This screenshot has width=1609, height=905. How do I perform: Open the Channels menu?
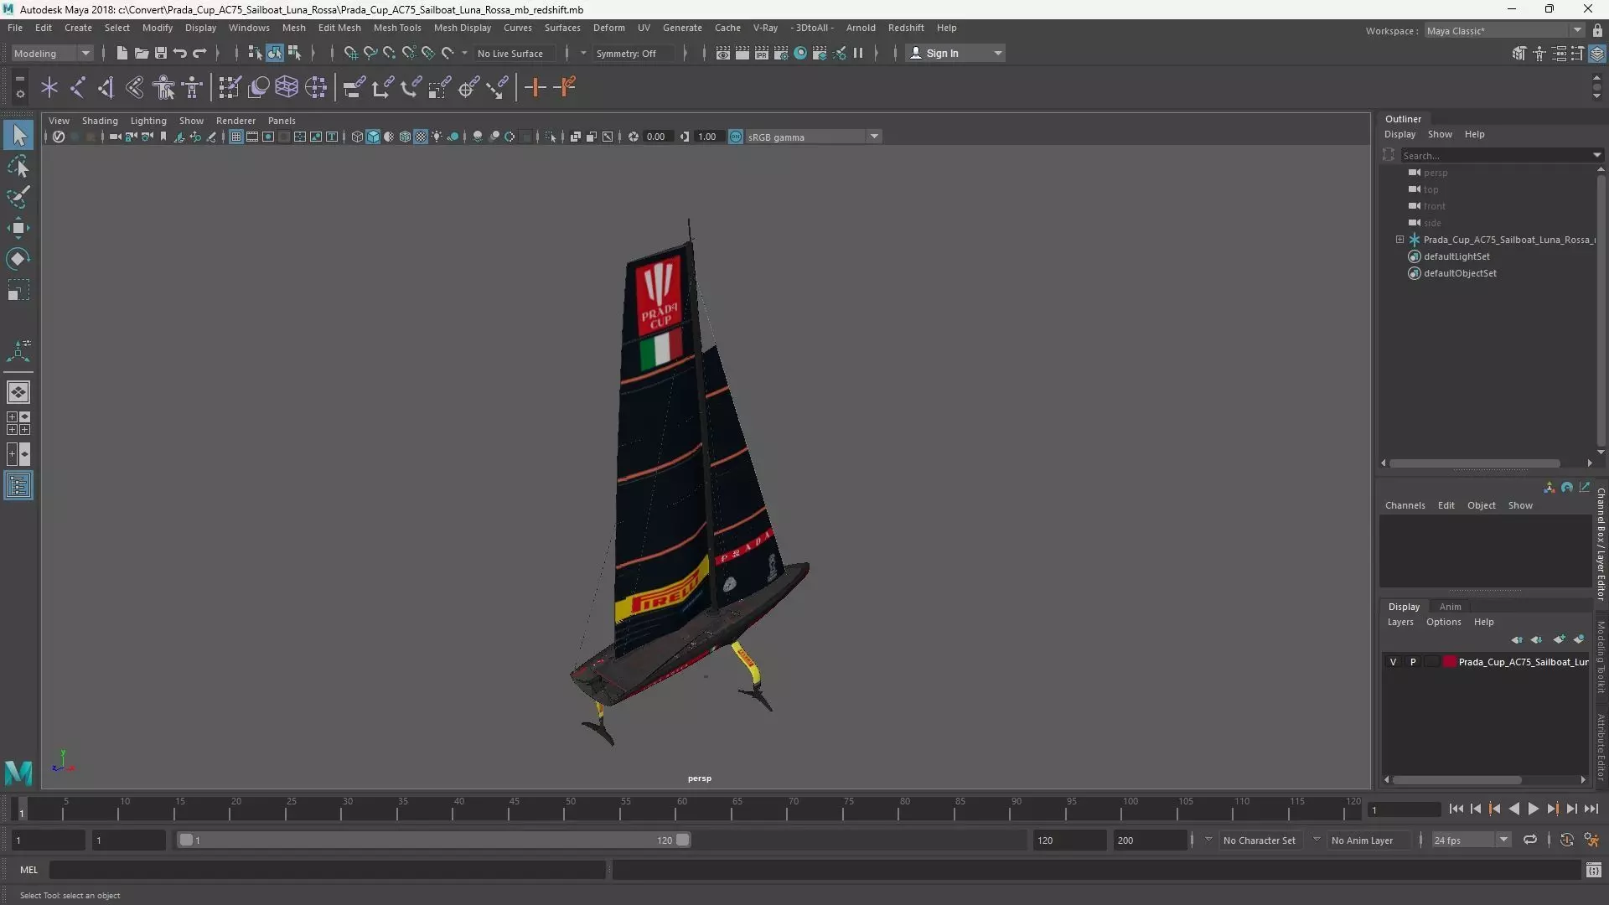1405,505
